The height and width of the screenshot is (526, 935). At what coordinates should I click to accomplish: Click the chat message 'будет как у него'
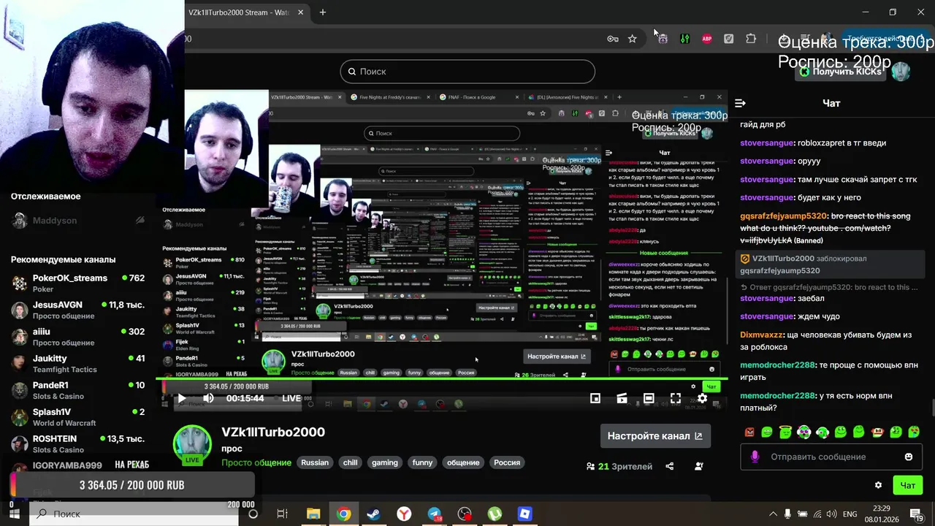point(829,198)
